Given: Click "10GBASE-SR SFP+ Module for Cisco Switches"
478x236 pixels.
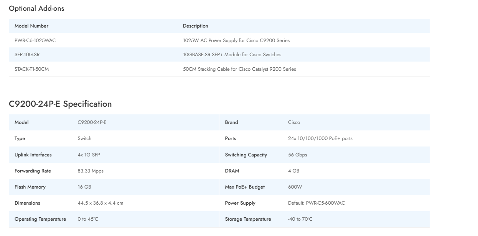Looking at the screenshot, I should click(x=232, y=55).
